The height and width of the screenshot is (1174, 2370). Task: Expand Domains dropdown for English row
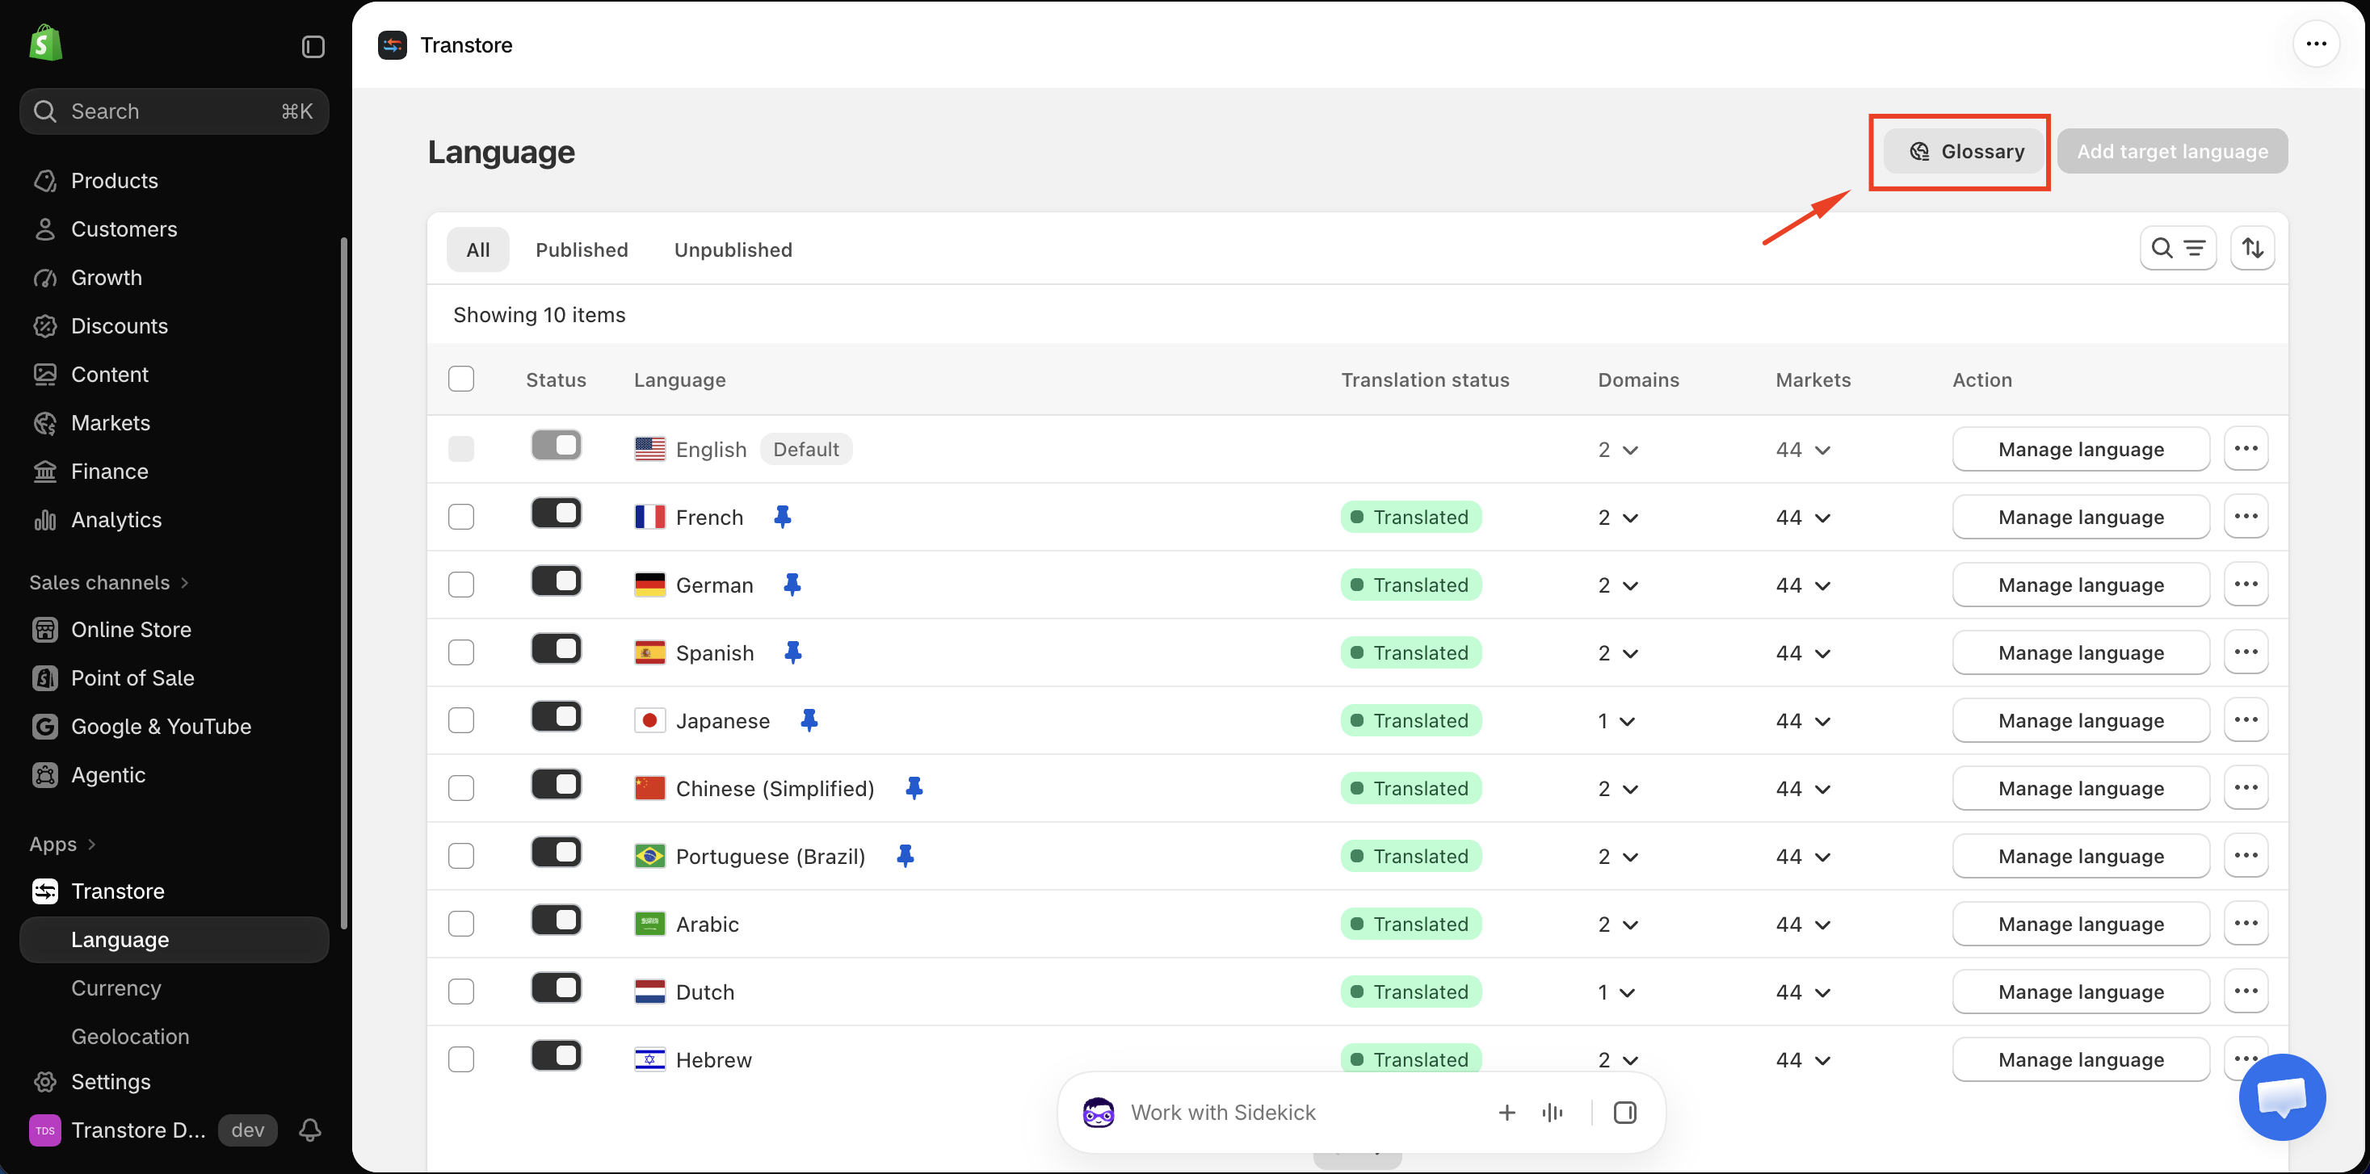[1618, 450]
